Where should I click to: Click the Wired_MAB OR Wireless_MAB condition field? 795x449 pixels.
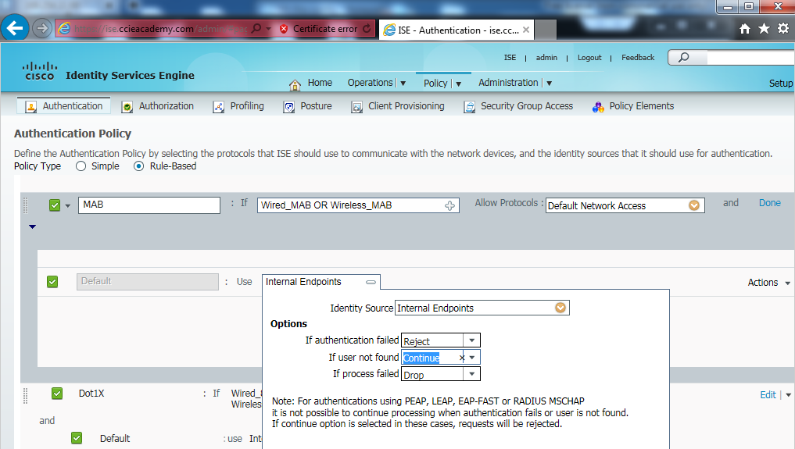pyautogui.click(x=358, y=205)
